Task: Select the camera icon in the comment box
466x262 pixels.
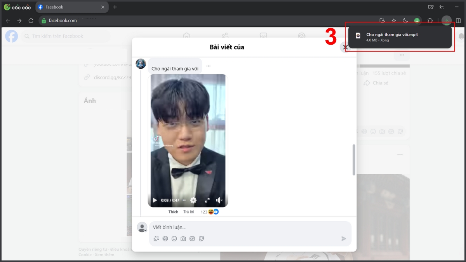Action: (x=183, y=238)
